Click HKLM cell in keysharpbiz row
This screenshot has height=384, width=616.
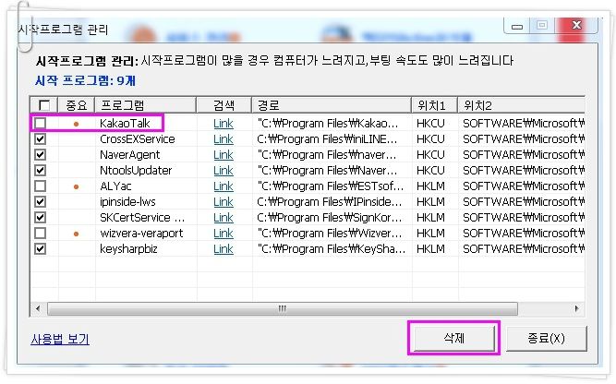430,249
